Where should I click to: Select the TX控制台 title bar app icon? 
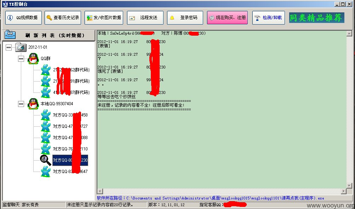[x=5, y=4]
